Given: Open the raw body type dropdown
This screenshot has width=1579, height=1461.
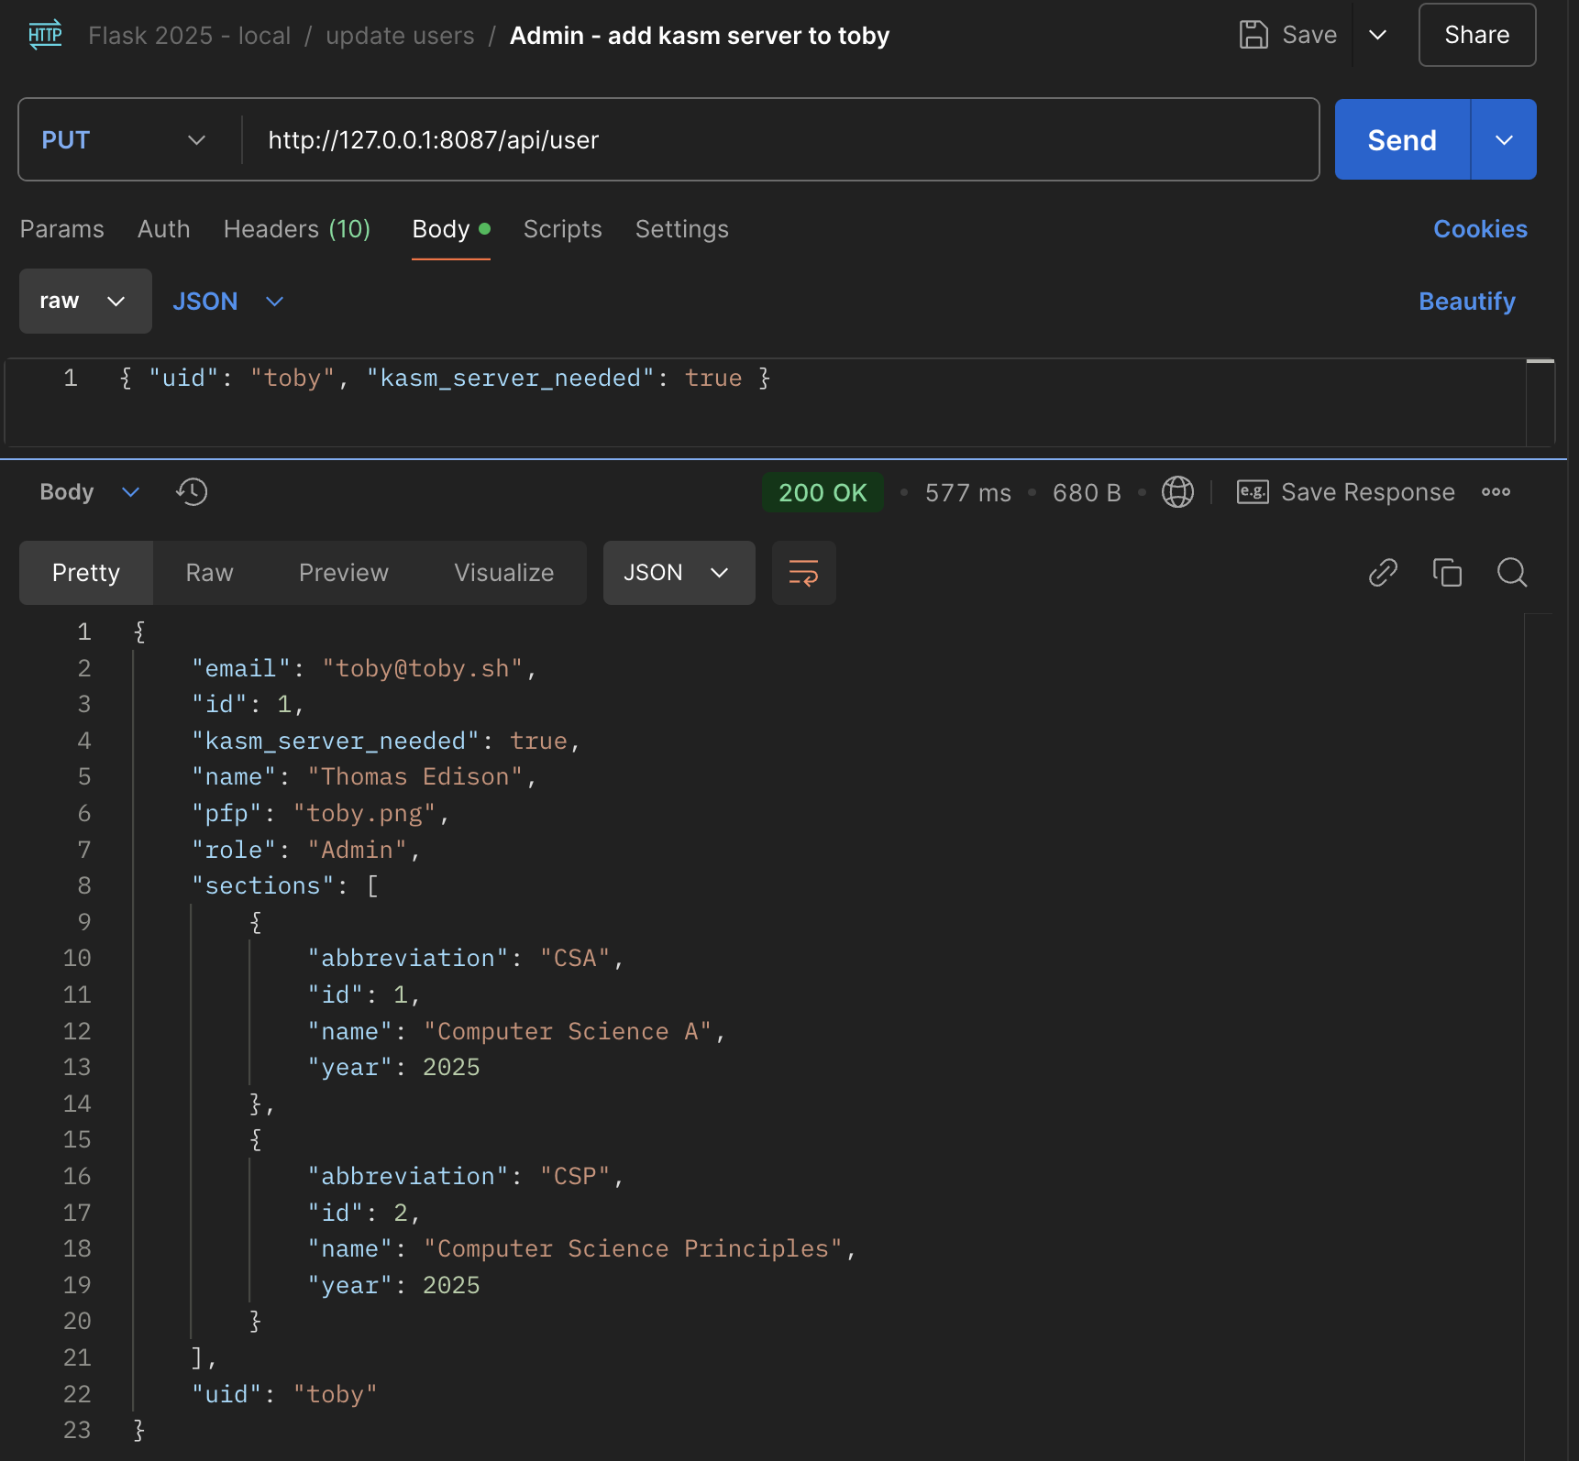Looking at the screenshot, I should click(x=84, y=302).
